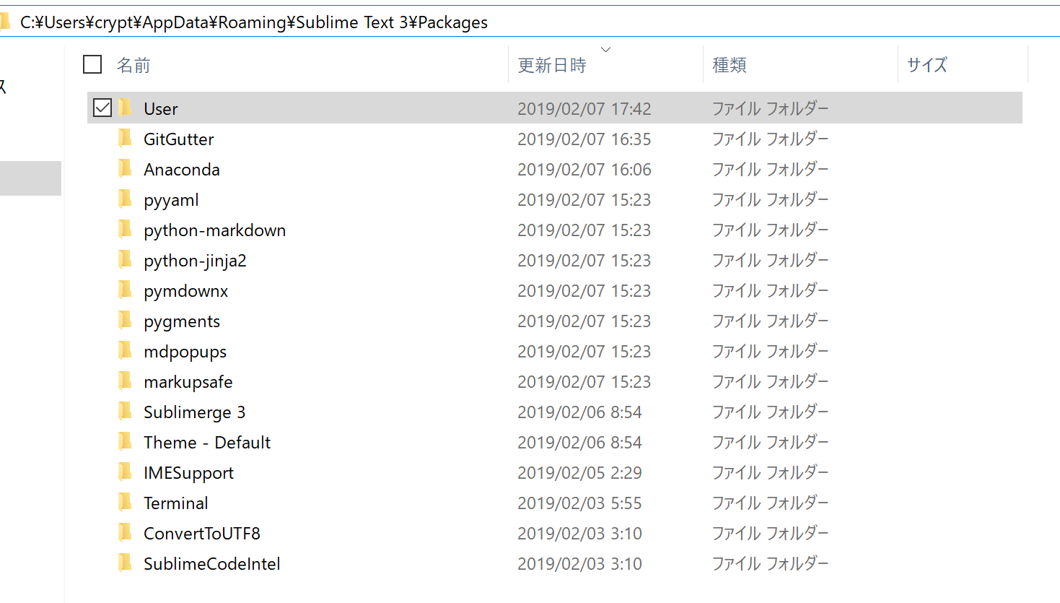
Task: Click the ConvertToUTF8 folder icon
Action: (126, 533)
